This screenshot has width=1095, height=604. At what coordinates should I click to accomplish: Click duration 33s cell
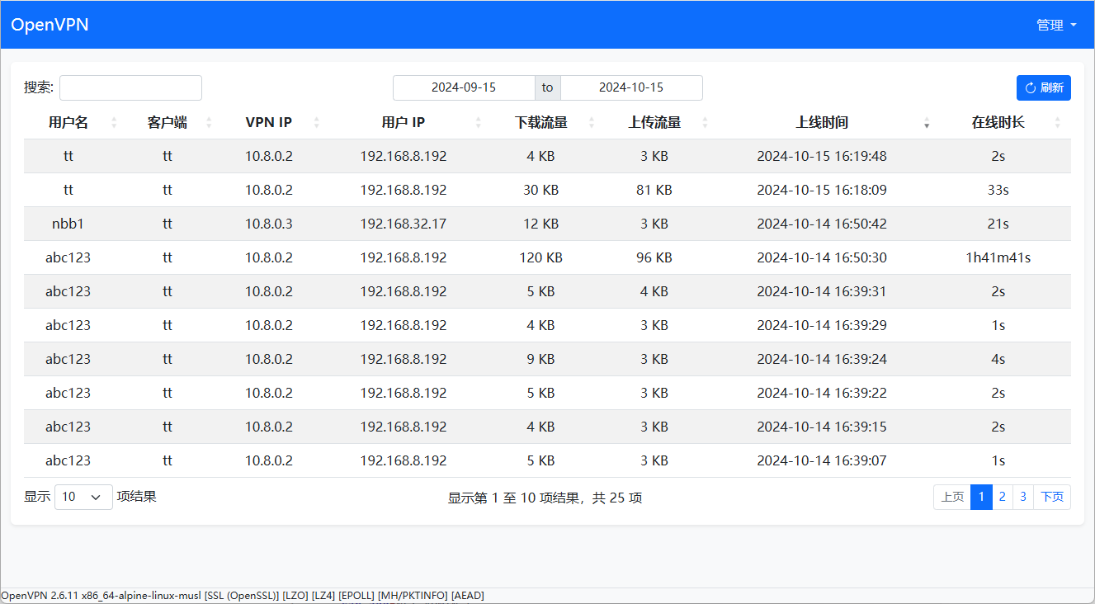[998, 190]
